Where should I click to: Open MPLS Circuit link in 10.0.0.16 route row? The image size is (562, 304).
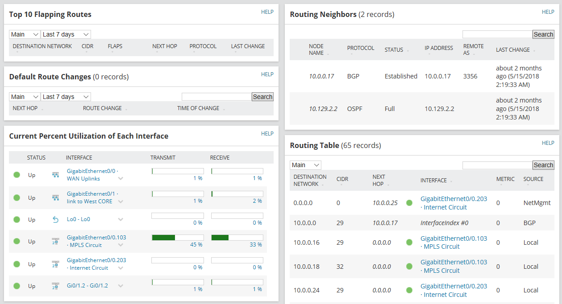454,242
